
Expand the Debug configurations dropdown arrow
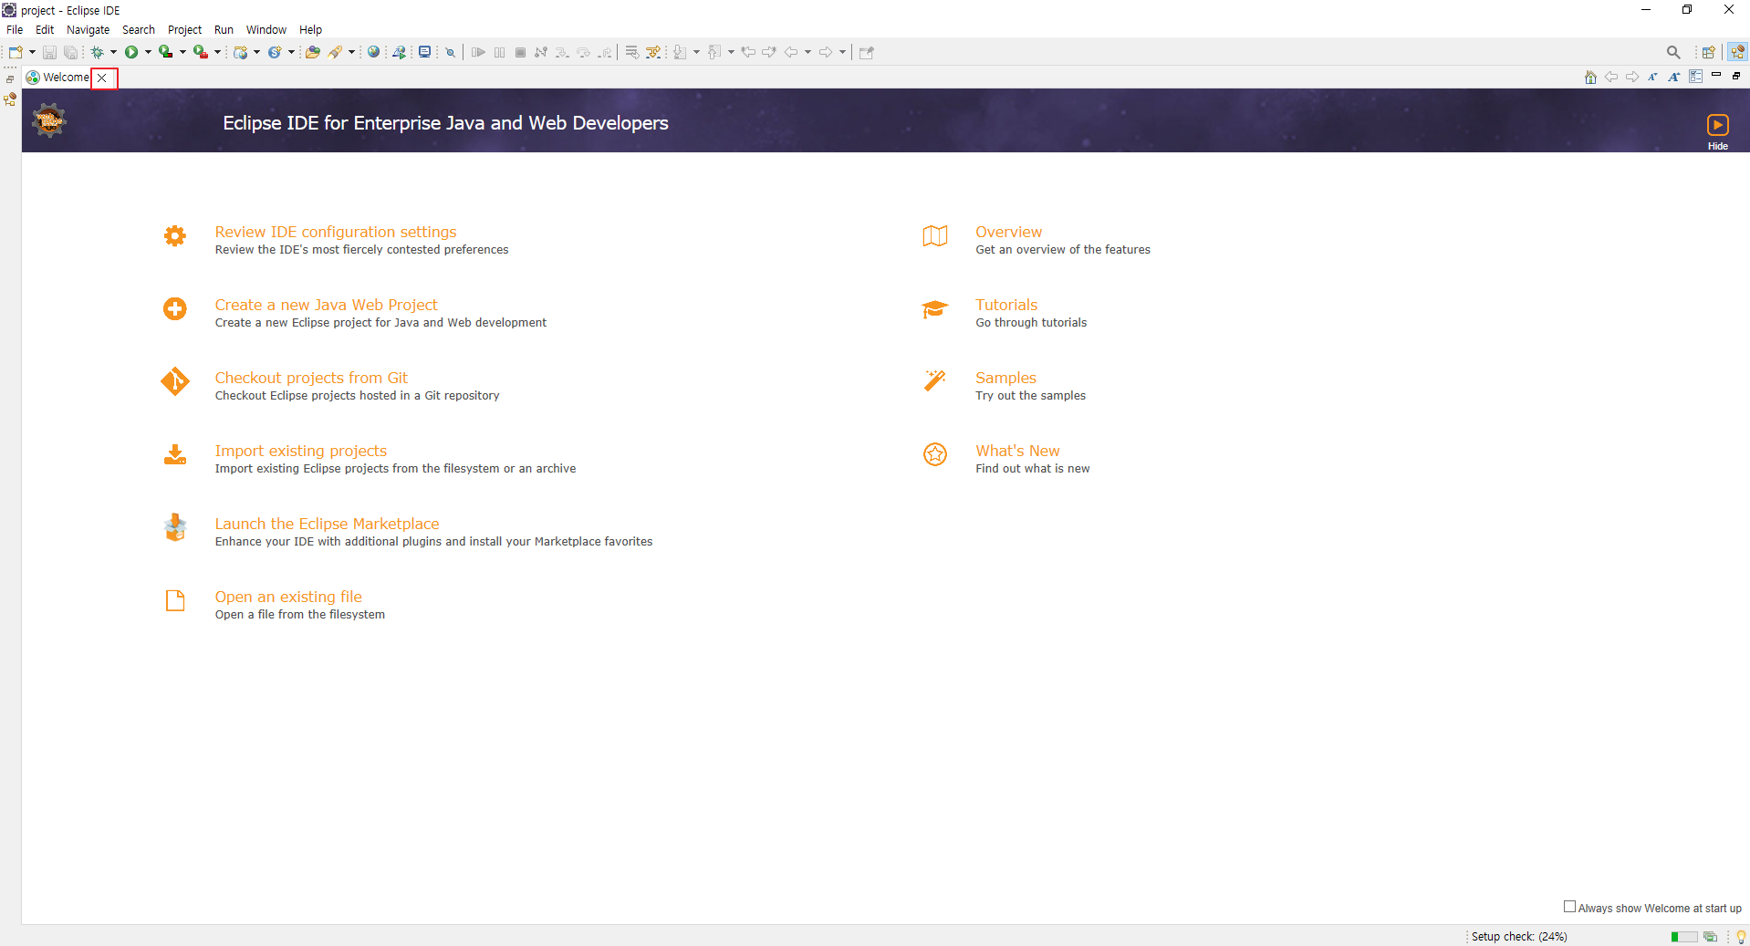[x=113, y=52]
